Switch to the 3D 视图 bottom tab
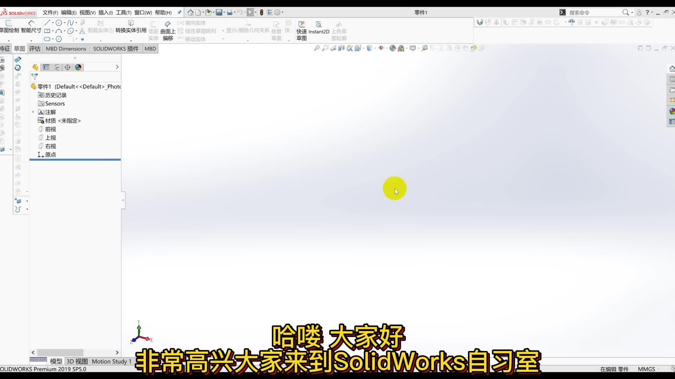Image resolution: width=675 pixels, height=379 pixels. click(x=77, y=361)
